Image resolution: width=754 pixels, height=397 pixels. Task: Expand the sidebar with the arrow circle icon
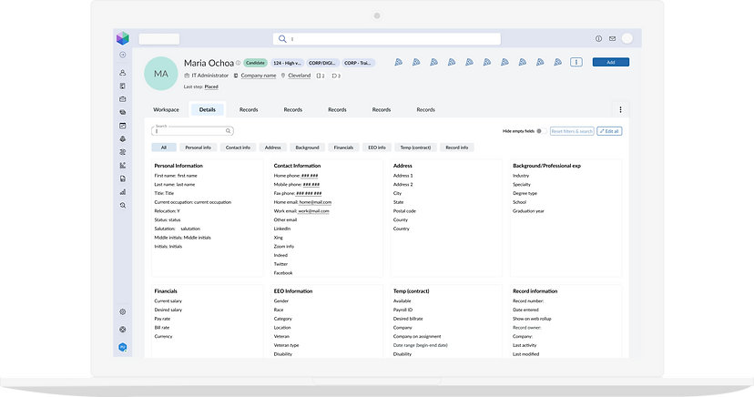tap(123, 55)
